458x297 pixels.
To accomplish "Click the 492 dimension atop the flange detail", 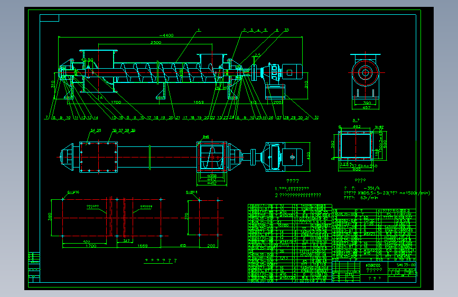I will tap(357, 127).
